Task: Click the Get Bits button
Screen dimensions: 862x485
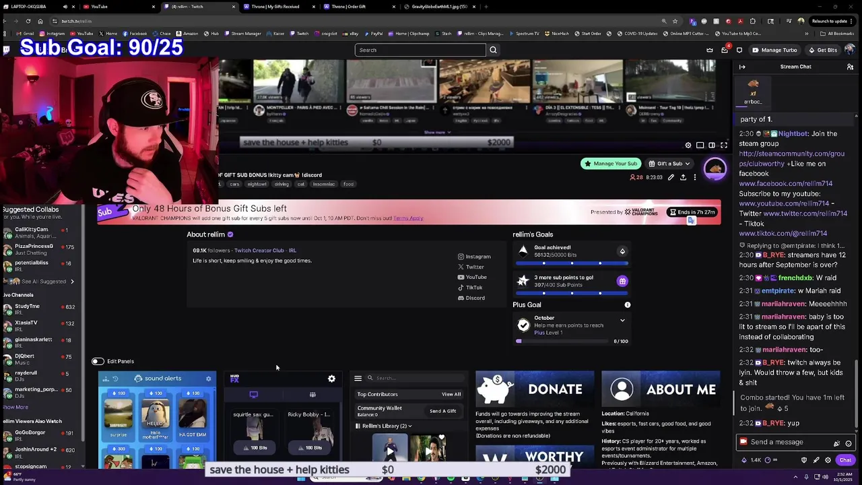Action: click(822, 50)
